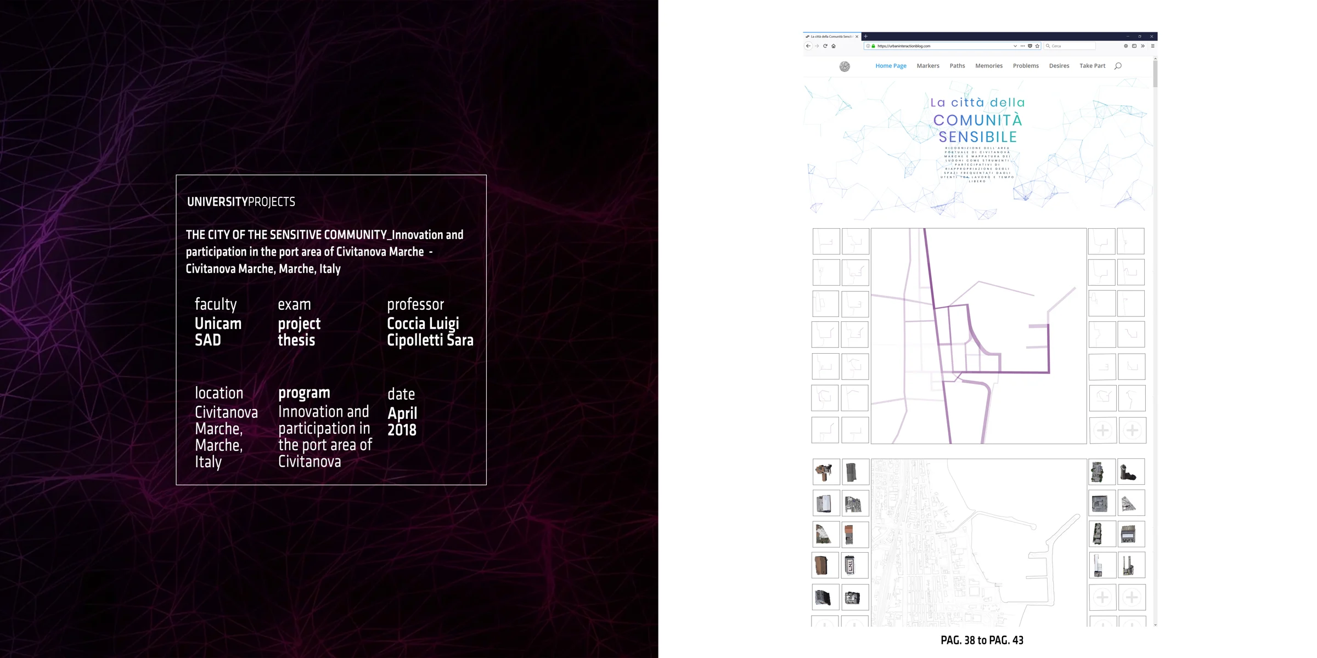This screenshot has height=658, width=1317.
Task: Bookmark this page with the star icon
Action: pyautogui.click(x=1037, y=46)
